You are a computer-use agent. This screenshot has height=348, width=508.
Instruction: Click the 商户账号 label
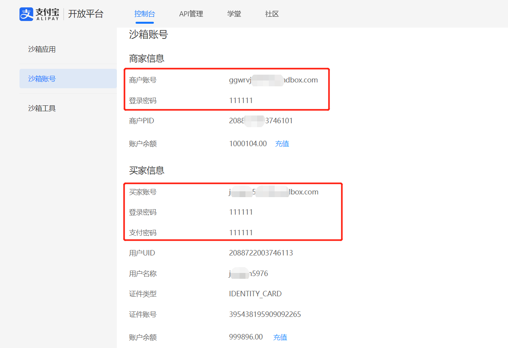pos(143,80)
